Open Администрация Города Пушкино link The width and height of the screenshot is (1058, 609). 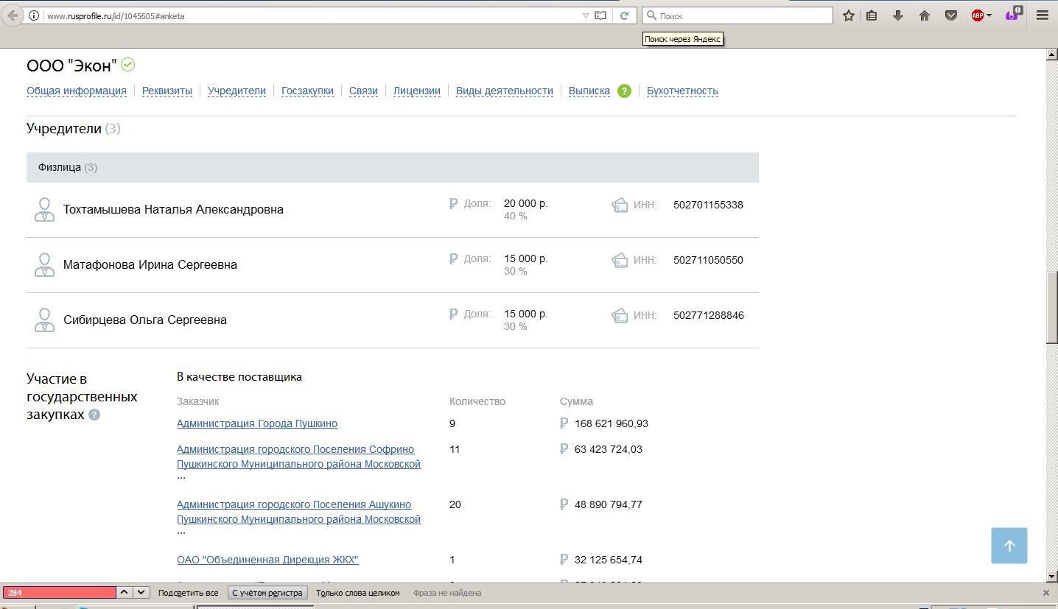[257, 423]
